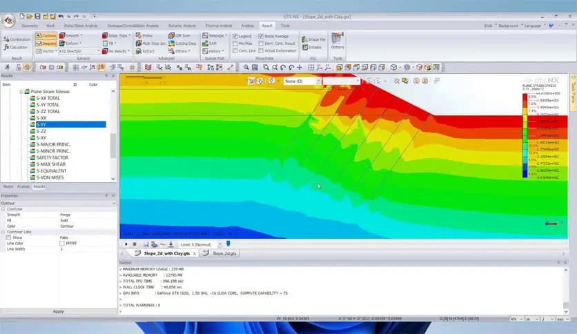Click the Play animation button
The image size is (577, 334).
click(126, 244)
